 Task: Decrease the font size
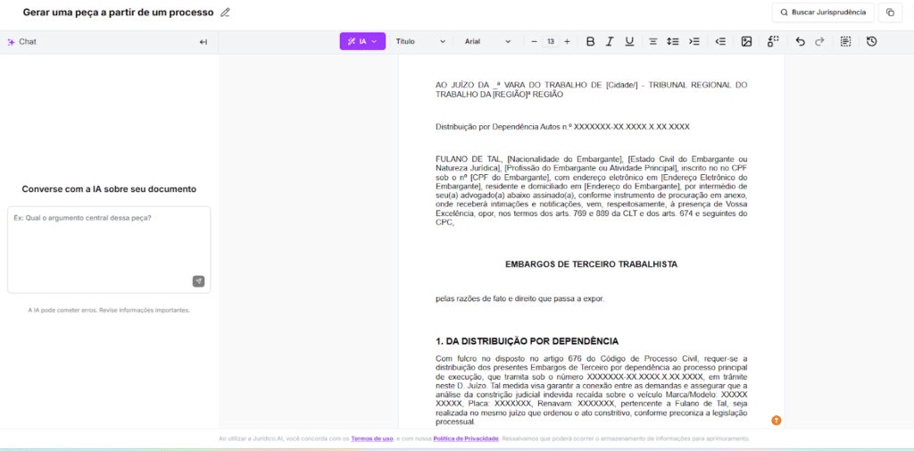534,41
